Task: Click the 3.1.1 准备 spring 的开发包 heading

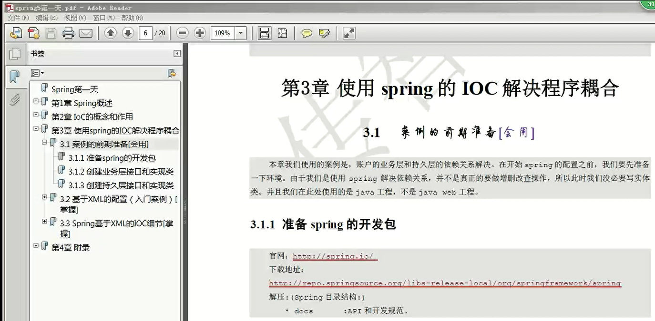Action: click(323, 224)
